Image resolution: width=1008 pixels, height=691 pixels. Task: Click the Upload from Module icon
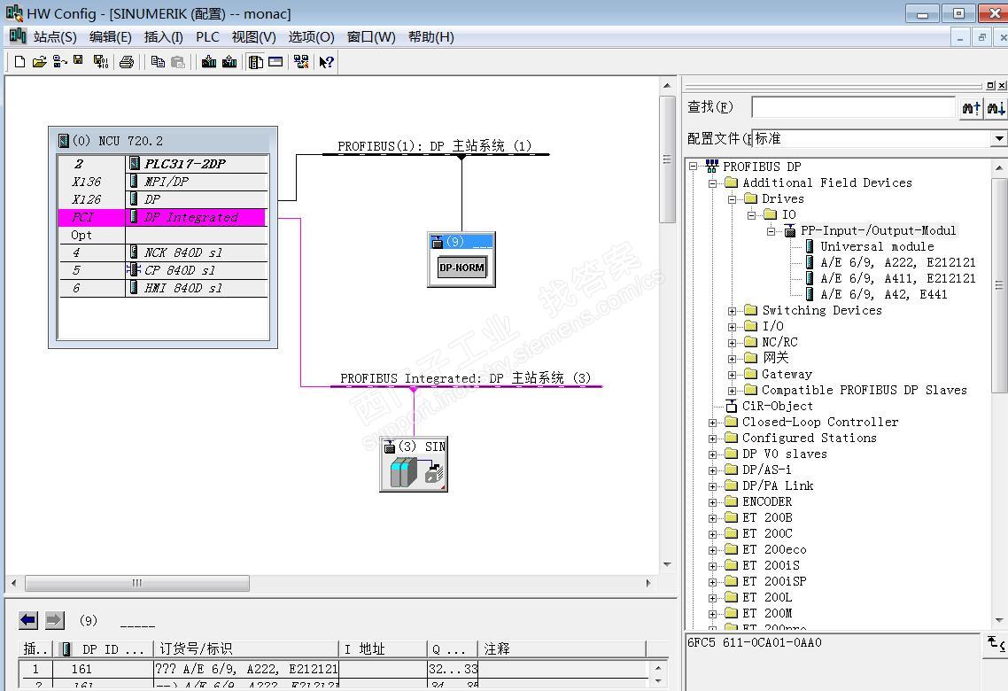(x=229, y=62)
